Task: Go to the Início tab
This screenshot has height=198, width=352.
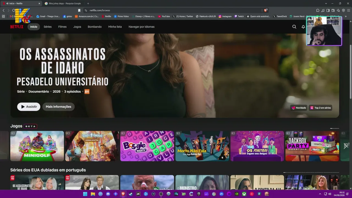Action: tap(34, 27)
